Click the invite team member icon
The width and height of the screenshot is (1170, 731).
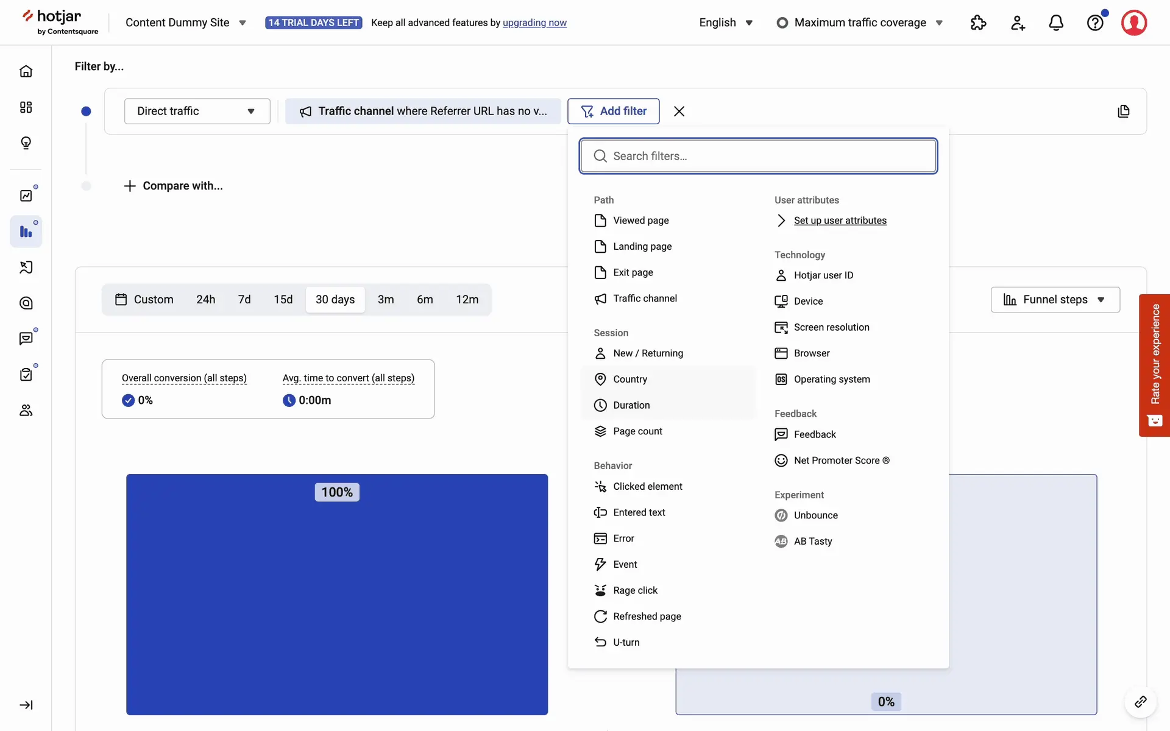click(x=1018, y=23)
